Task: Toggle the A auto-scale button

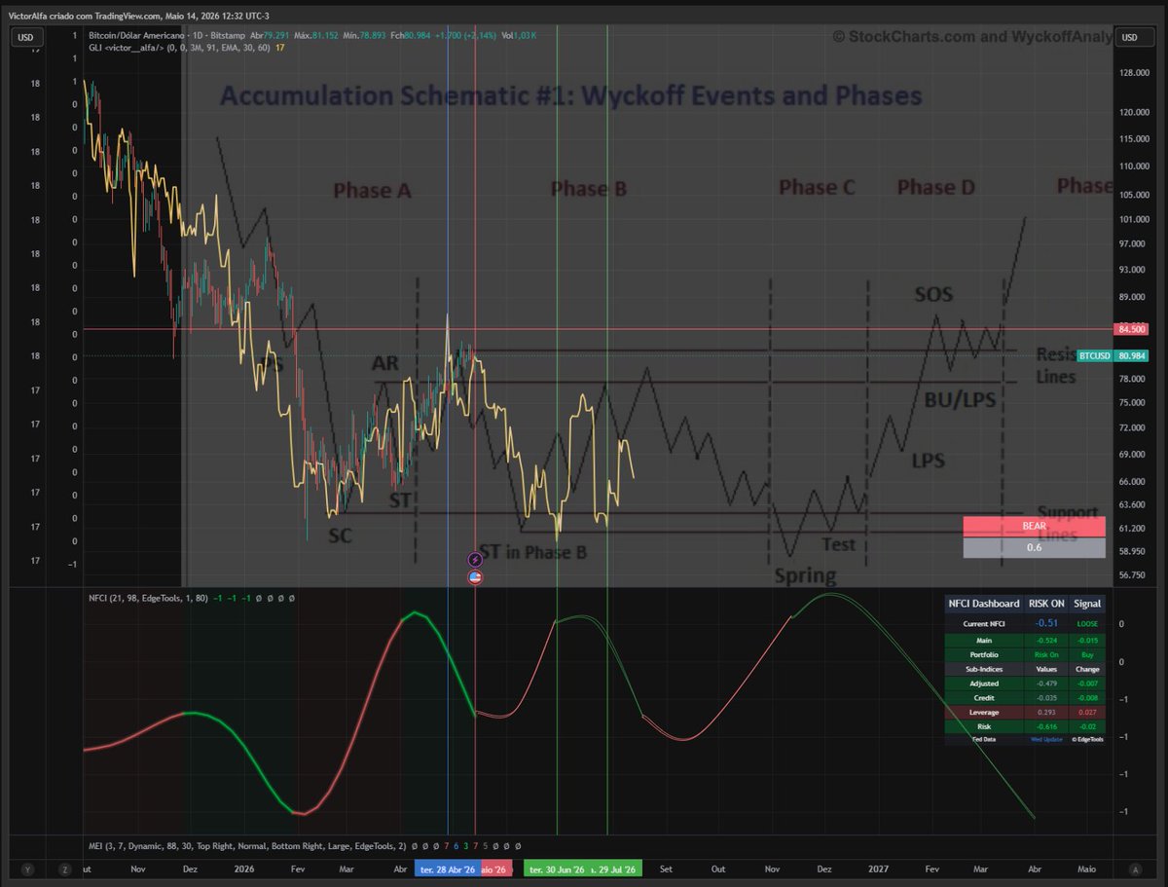Action: tap(1134, 869)
